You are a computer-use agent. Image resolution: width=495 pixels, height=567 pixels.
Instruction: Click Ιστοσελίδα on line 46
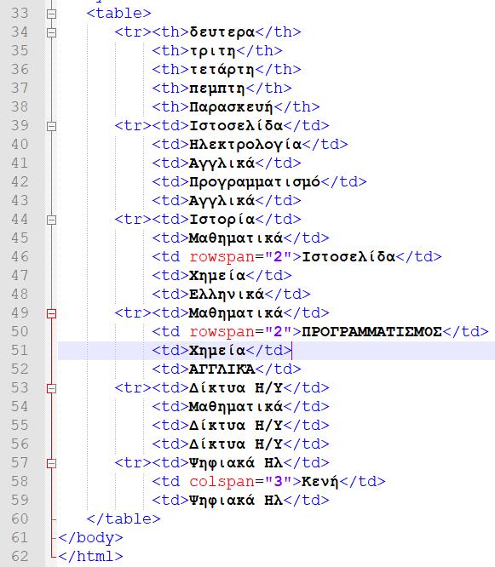tap(348, 257)
